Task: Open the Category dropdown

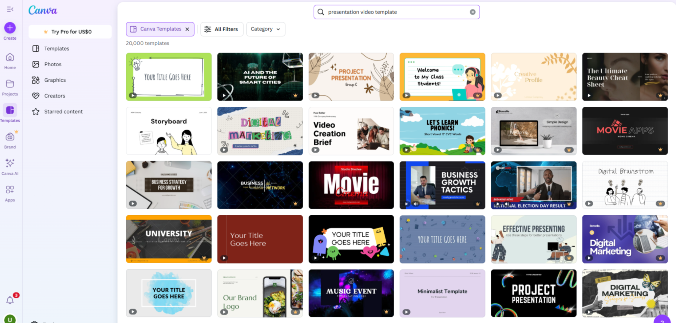Action: 265,29
